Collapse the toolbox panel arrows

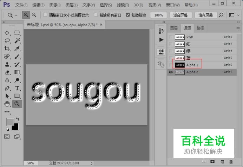coord(4,22)
